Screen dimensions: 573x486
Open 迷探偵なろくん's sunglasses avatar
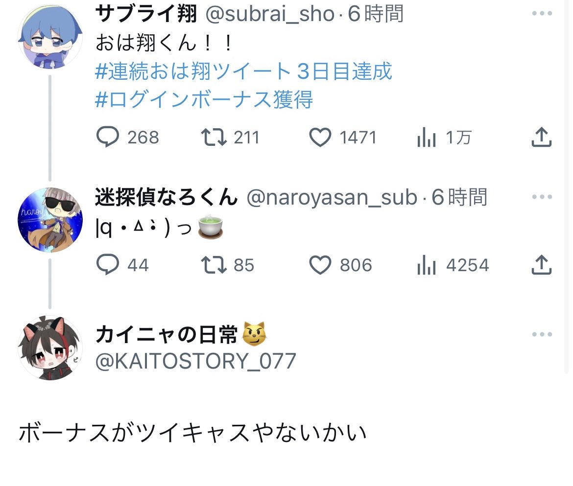[50, 220]
